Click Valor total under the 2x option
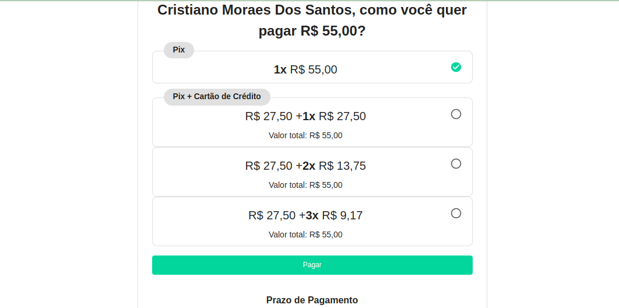The height and width of the screenshot is (308, 619). 305,185
